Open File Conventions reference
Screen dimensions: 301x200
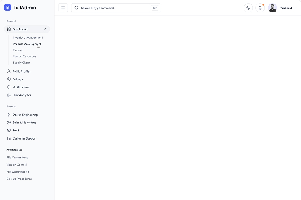tap(17, 158)
